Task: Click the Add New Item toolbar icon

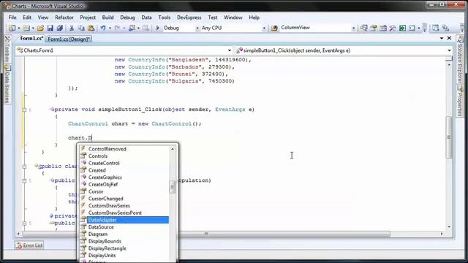Action: (x=26, y=28)
